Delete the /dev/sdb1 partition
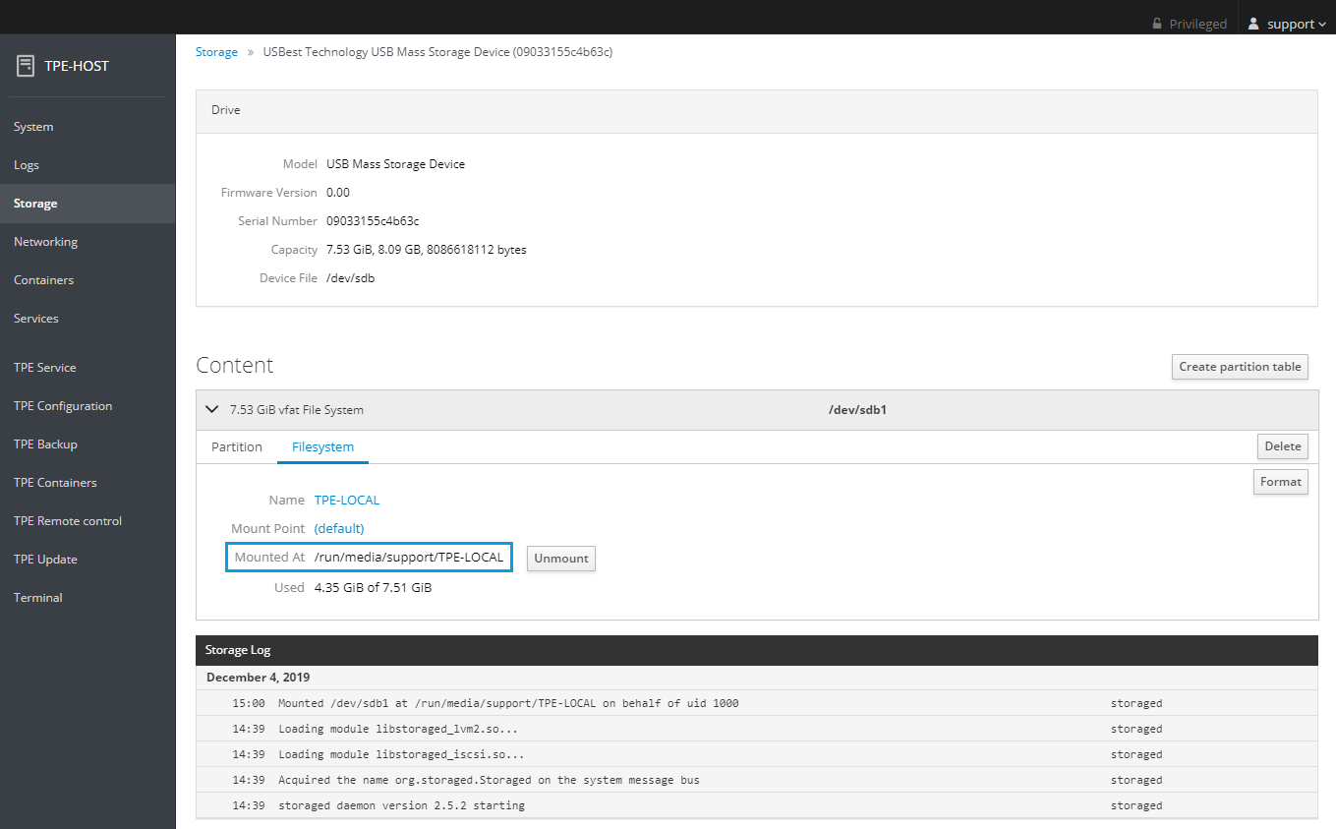1336x829 pixels. [1282, 445]
